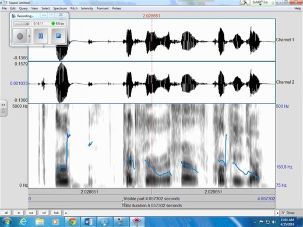The width and height of the screenshot is (303, 227).
Task: Click the '5000 Hz' spectrogram label
Action: point(20,106)
